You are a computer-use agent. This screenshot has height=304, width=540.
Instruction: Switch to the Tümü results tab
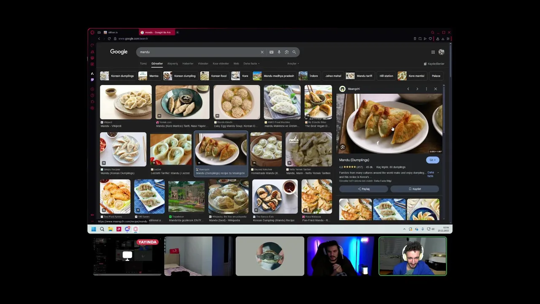pyautogui.click(x=143, y=63)
